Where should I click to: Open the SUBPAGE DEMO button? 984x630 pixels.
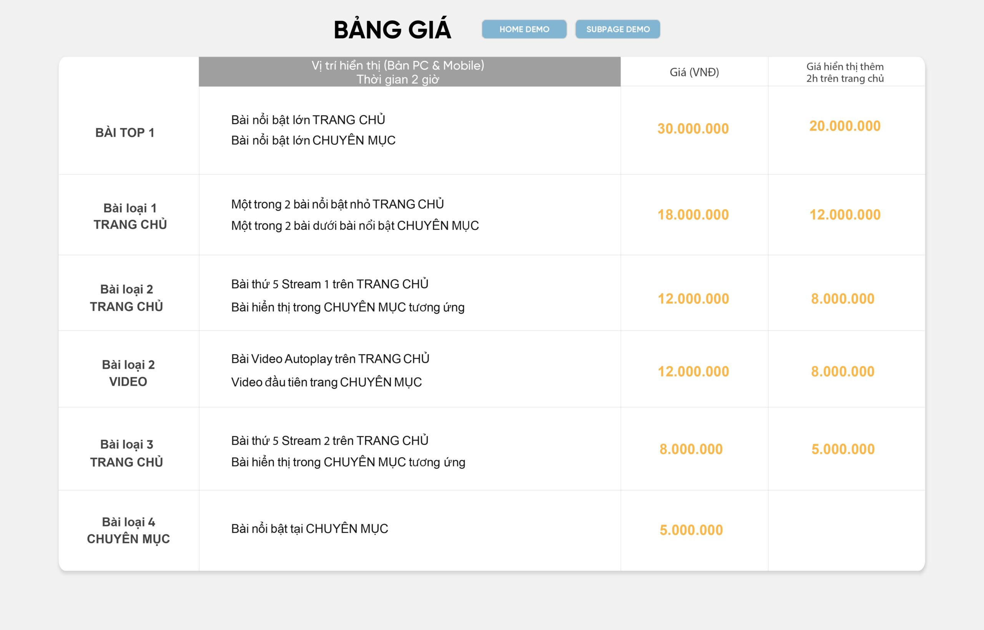pyautogui.click(x=618, y=29)
